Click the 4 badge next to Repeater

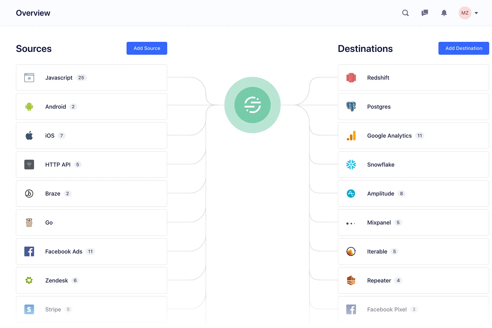[x=398, y=280]
